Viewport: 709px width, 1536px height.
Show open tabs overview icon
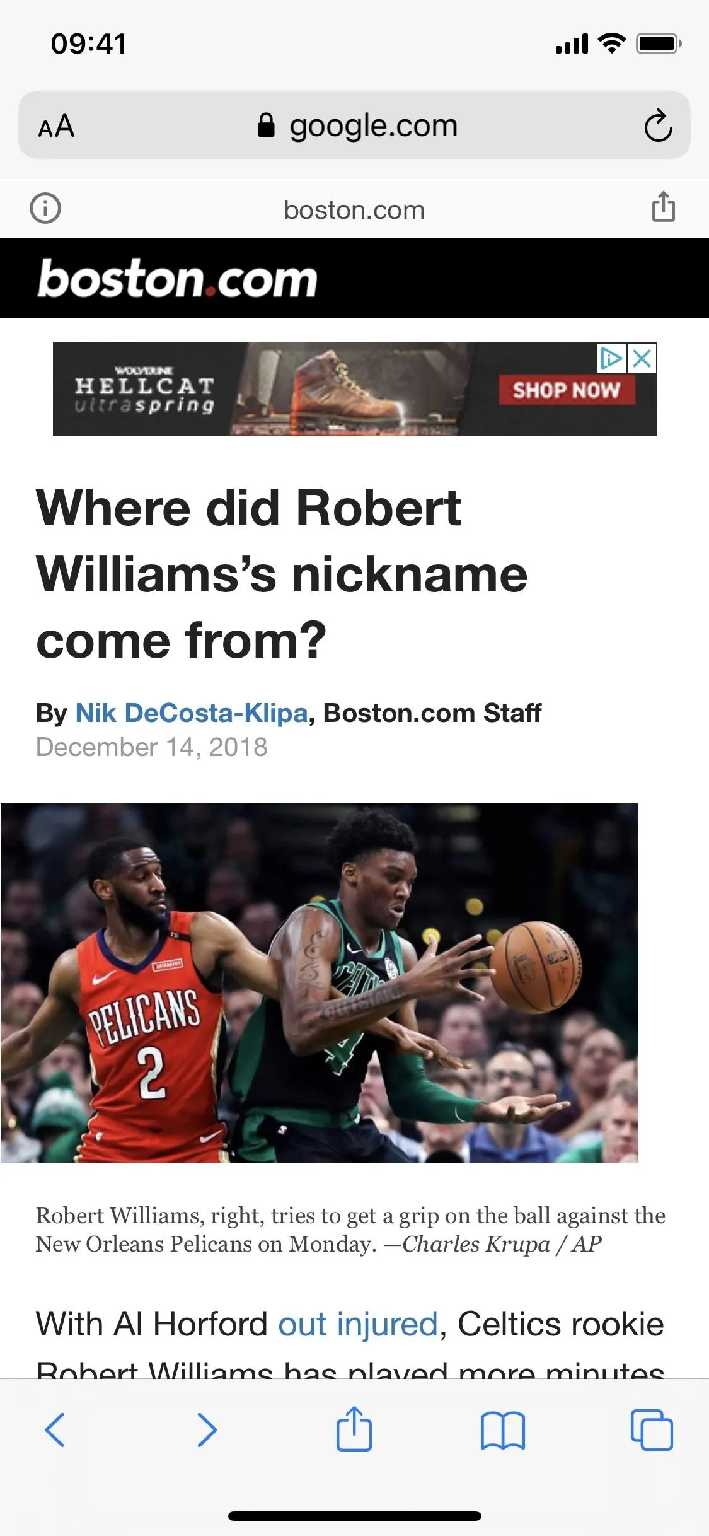[x=652, y=1429]
